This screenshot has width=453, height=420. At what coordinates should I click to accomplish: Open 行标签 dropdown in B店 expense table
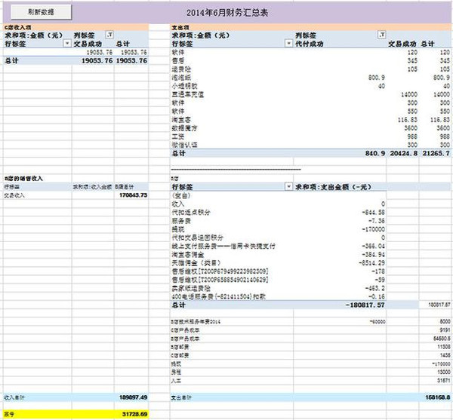pos(288,187)
